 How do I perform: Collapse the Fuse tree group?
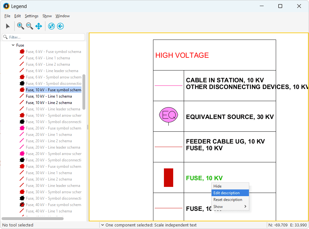tap(13, 45)
